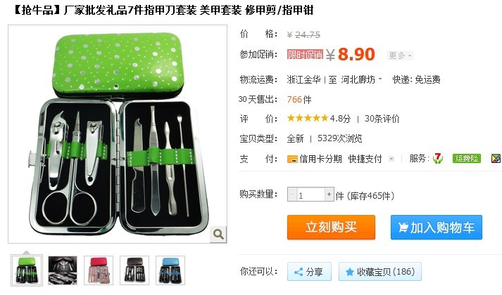Click the magnifier zoom icon on product image
This screenshot has height=295, width=502.
218,235
